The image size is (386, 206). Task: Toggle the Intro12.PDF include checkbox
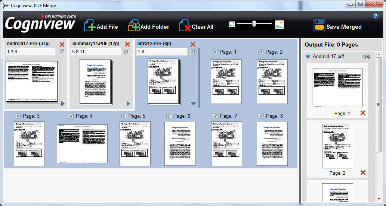192,51
